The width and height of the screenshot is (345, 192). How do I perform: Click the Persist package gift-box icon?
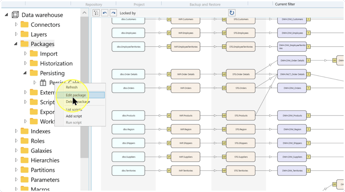click(x=43, y=83)
